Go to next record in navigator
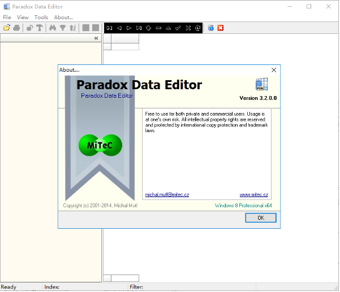 (x=129, y=28)
